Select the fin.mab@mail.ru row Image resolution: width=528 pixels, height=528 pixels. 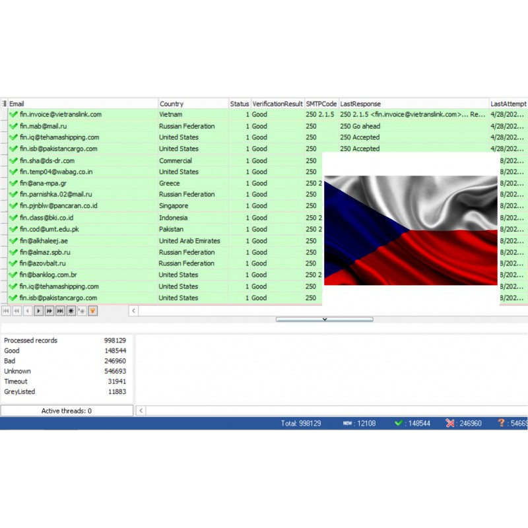(44, 126)
